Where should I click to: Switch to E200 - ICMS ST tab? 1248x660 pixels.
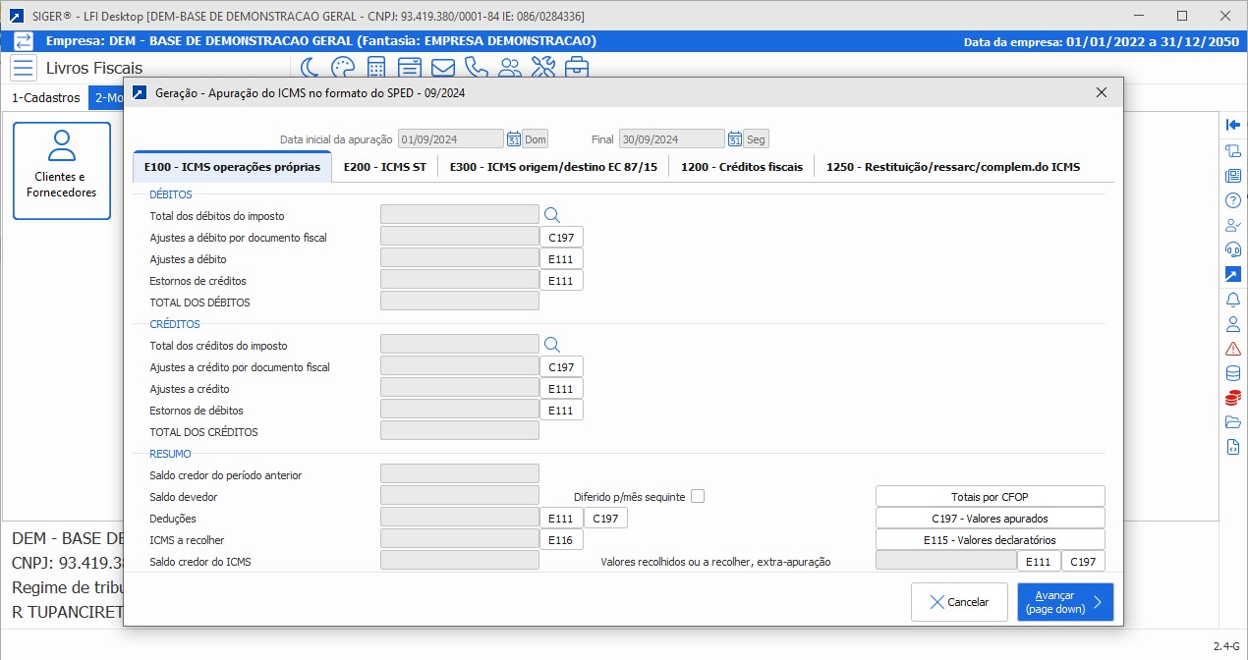tap(384, 167)
